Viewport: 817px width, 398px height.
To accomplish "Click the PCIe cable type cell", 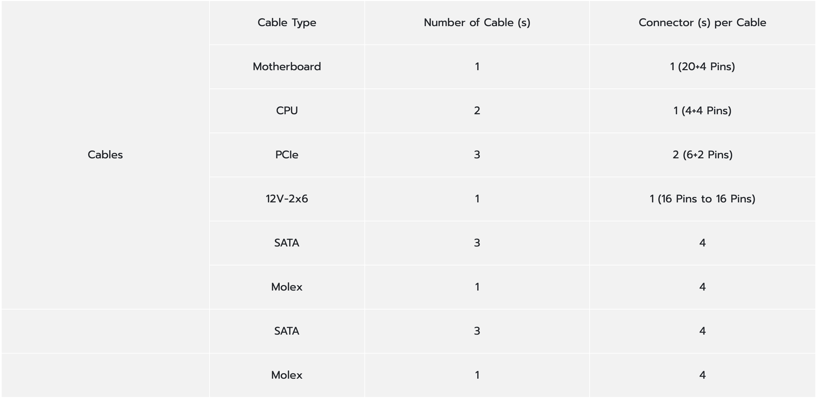I will (x=287, y=155).
